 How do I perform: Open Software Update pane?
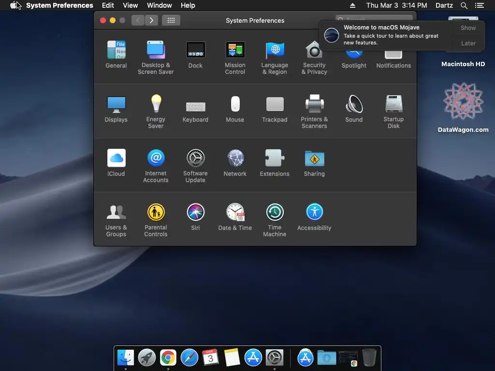[x=195, y=166]
